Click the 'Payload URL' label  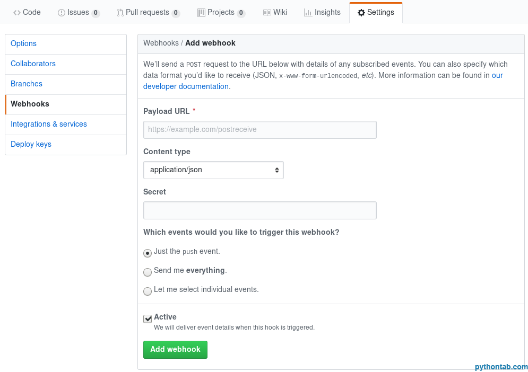[x=166, y=111]
